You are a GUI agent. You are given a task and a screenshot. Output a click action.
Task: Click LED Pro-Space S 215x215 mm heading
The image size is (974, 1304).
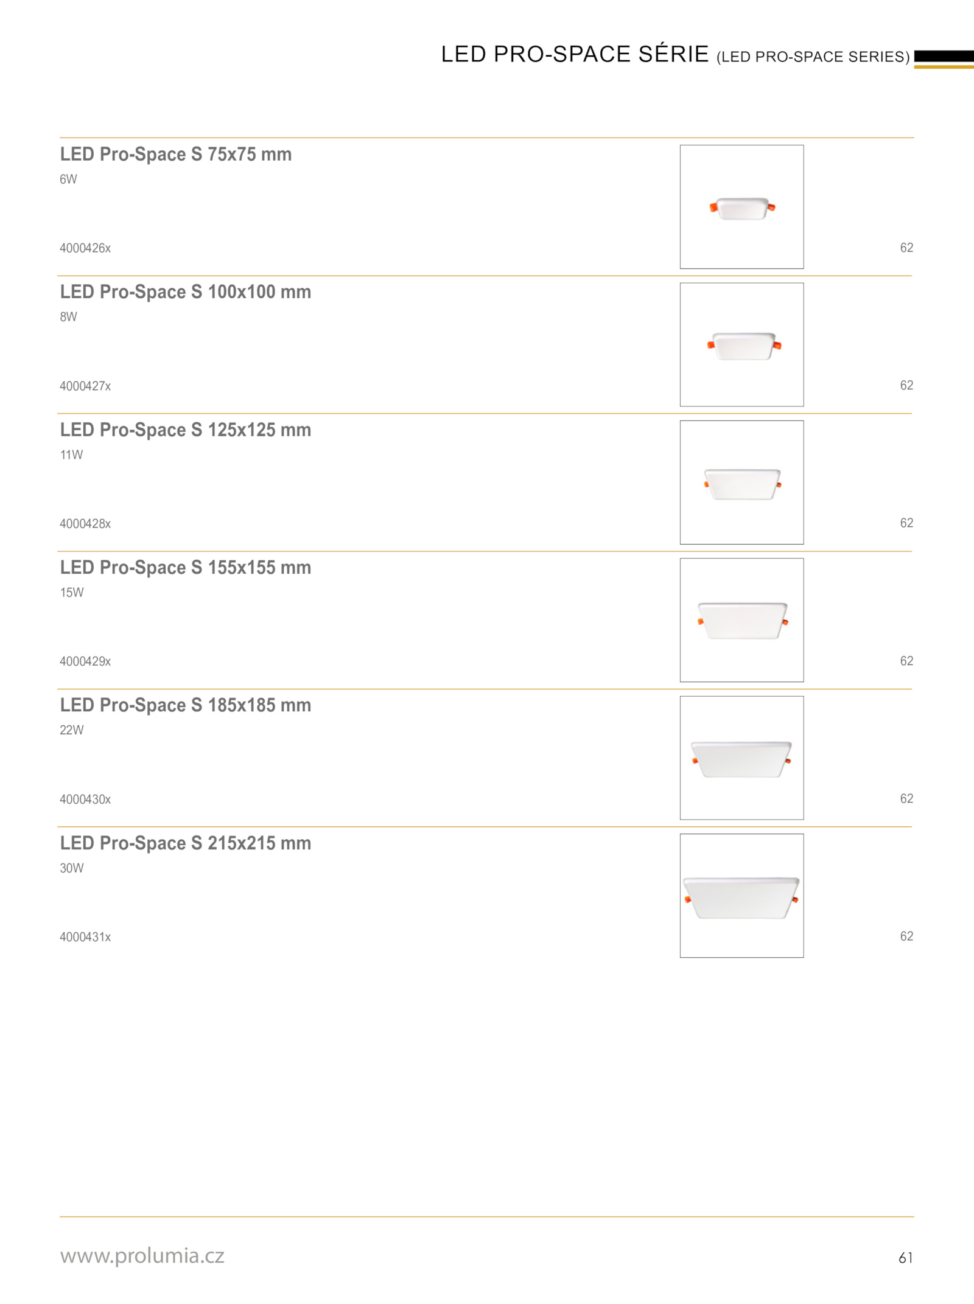(186, 843)
